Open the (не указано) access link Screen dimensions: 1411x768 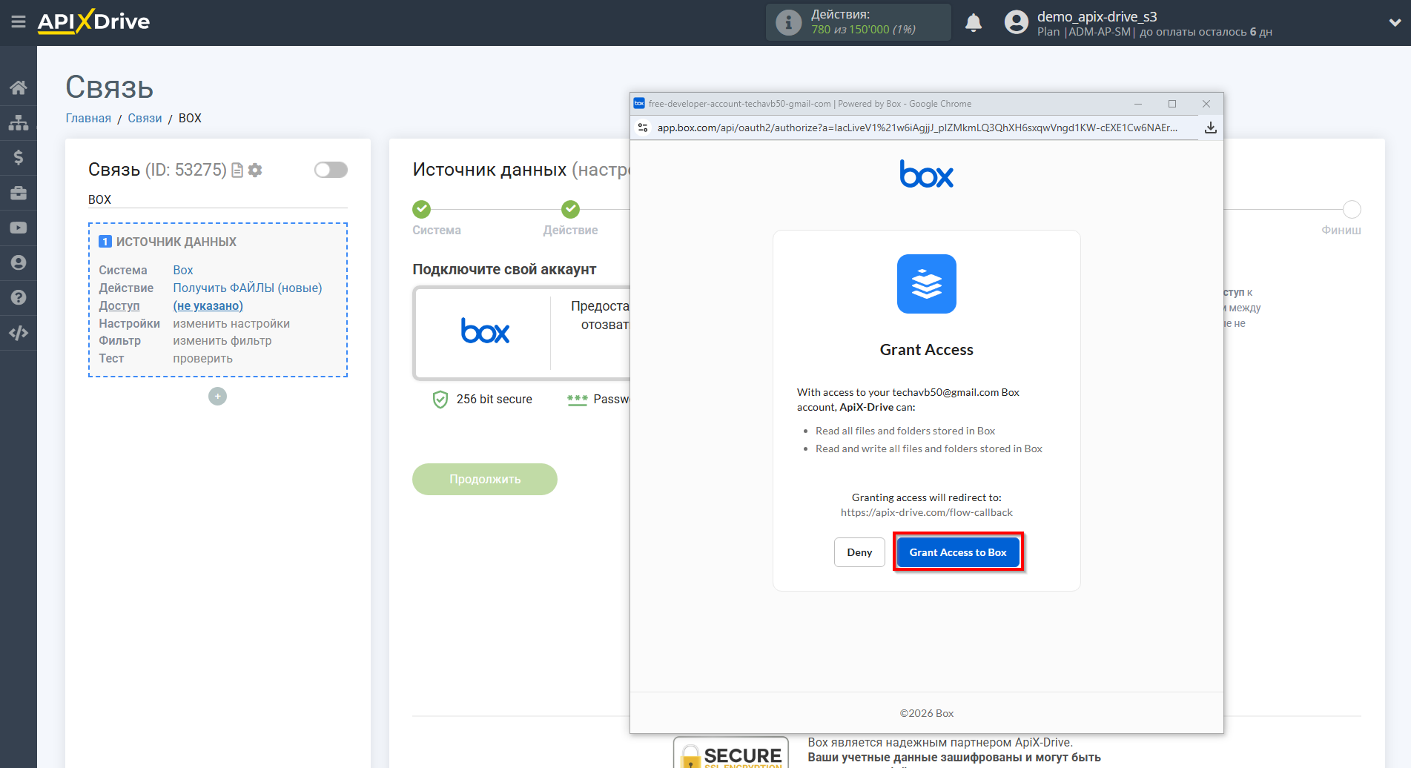pyautogui.click(x=208, y=305)
